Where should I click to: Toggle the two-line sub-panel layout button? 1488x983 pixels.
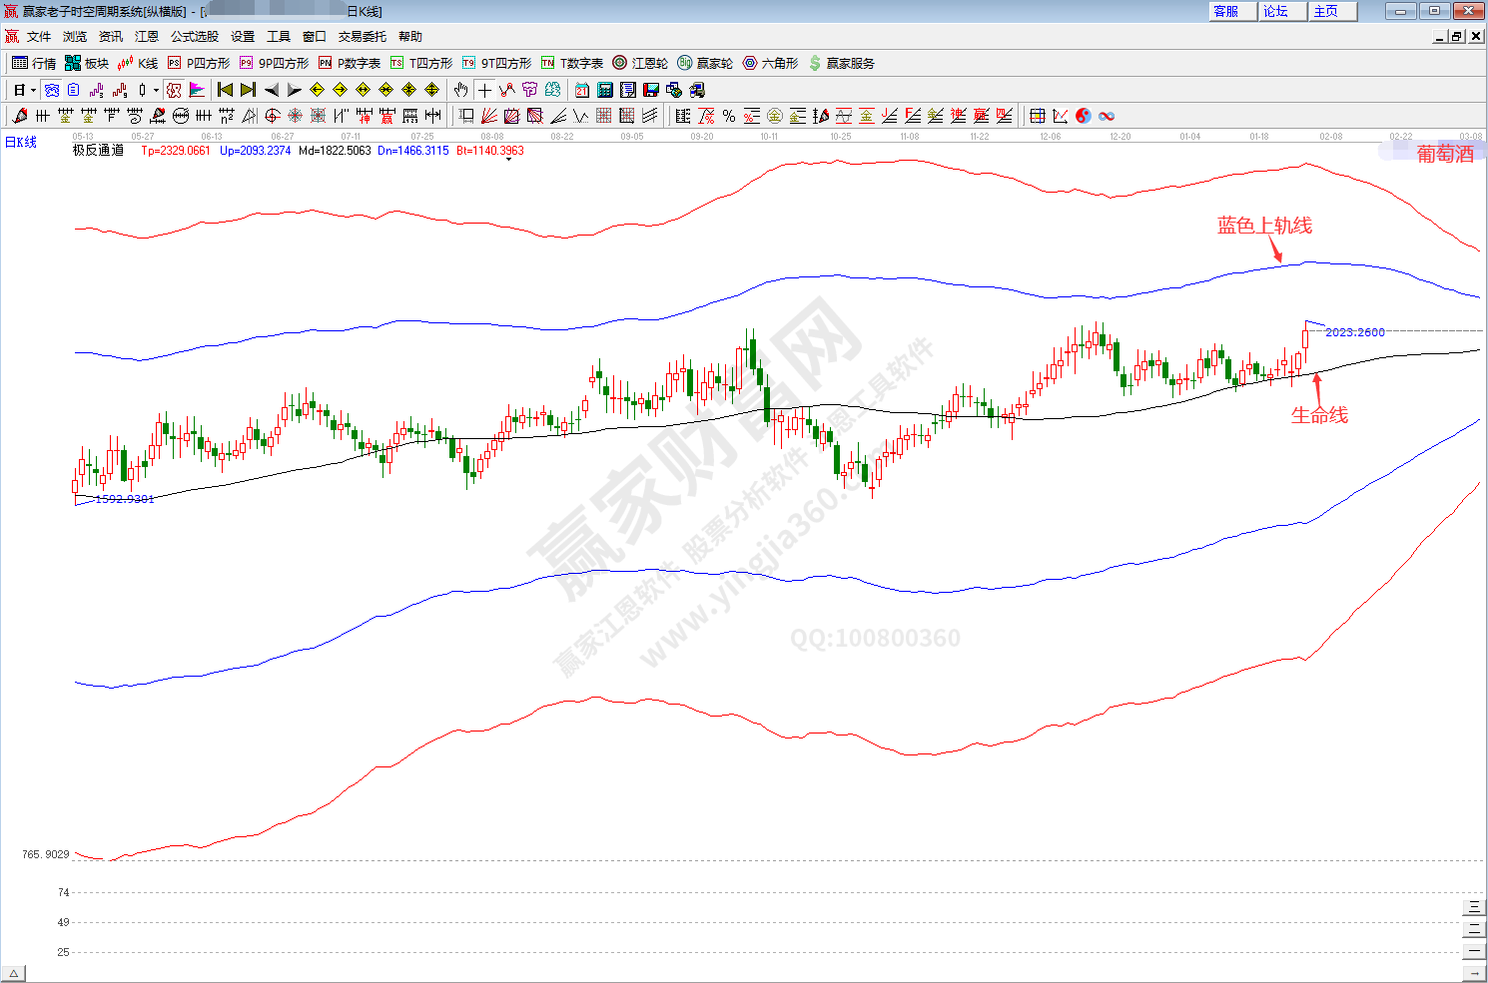pos(1474,929)
